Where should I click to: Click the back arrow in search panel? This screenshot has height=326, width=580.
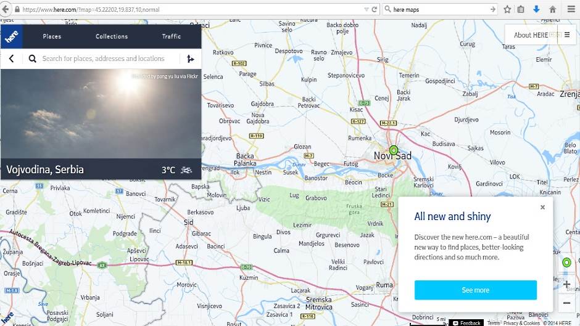(x=12, y=59)
